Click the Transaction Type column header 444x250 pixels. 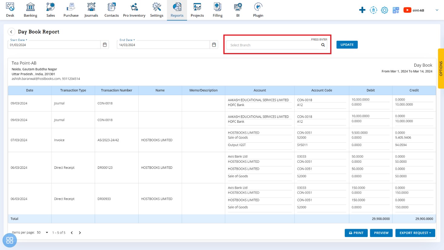[x=73, y=90]
